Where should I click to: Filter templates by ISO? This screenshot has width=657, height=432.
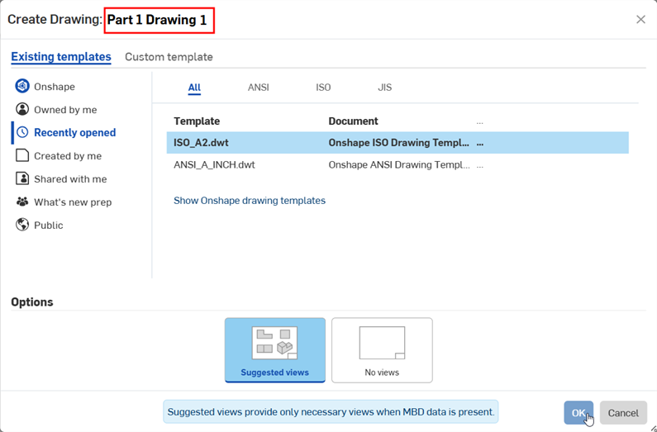pos(323,88)
